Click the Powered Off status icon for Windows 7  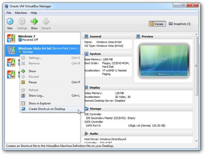(20, 40)
